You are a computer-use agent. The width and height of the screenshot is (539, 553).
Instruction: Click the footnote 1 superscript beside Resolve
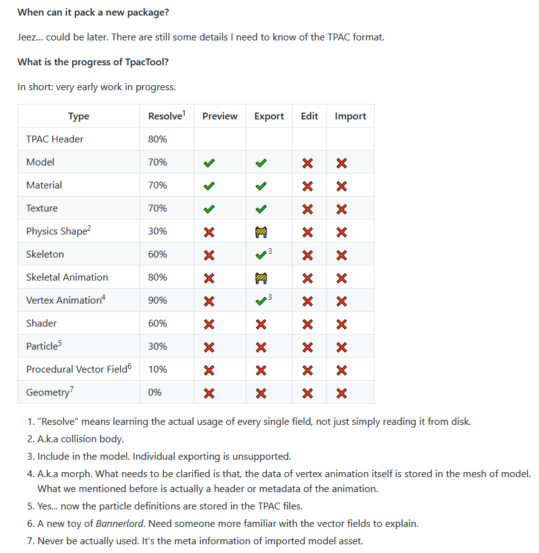click(184, 113)
